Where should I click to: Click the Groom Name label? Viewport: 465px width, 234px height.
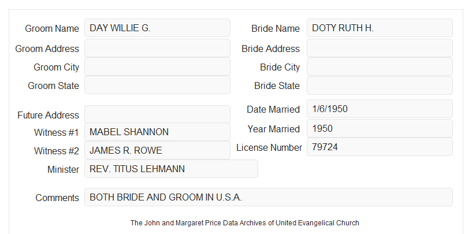pyautogui.click(x=52, y=28)
